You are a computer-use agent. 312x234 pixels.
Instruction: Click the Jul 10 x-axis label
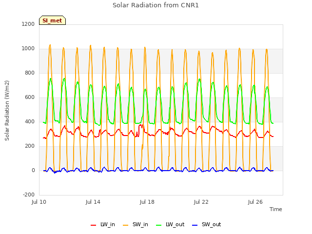coord(39,202)
